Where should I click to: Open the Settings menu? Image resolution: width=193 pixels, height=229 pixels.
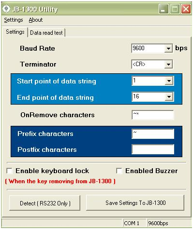pos(14,20)
